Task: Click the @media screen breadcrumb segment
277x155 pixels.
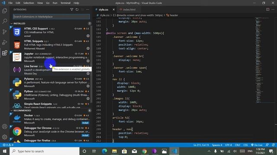Action: [x=138, y=15]
